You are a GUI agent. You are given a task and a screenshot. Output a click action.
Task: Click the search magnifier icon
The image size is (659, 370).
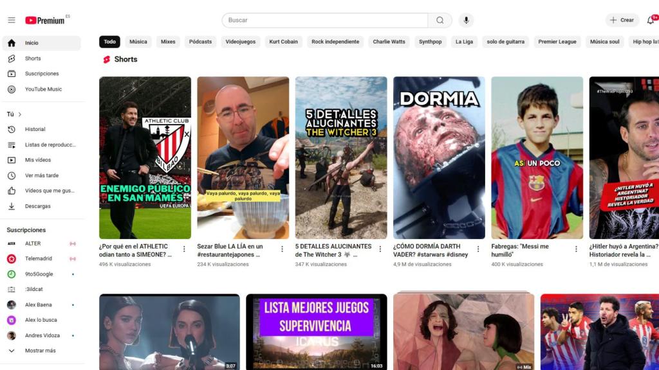click(440, 20)
